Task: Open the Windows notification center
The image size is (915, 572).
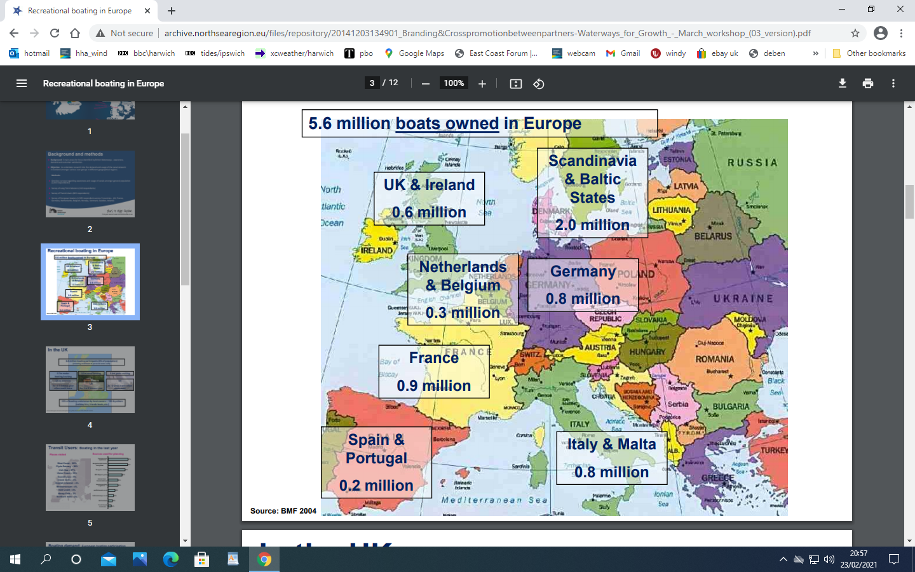Action: pyautogui.click(x=894, y=559)
